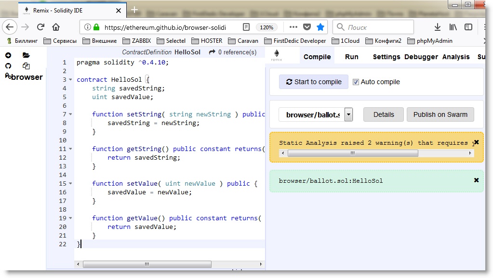
Task: Open the phpMyAdmin bookmarks folder
Action: tap(430, 41)
